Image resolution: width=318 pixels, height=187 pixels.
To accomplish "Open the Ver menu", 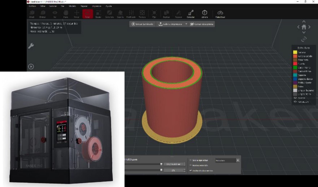I will (x=63, y=6).
